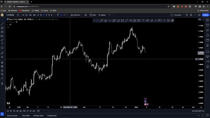Screen dimensions: 210x118
Task: Select flag mark tool in favorites toolbar
Action: pyautogui.click(x=160, y=20)
